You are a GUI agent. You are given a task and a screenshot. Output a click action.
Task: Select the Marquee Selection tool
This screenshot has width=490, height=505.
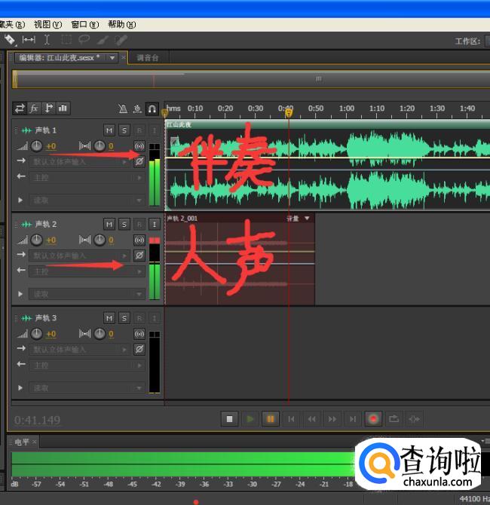click(x=66, y=40)
